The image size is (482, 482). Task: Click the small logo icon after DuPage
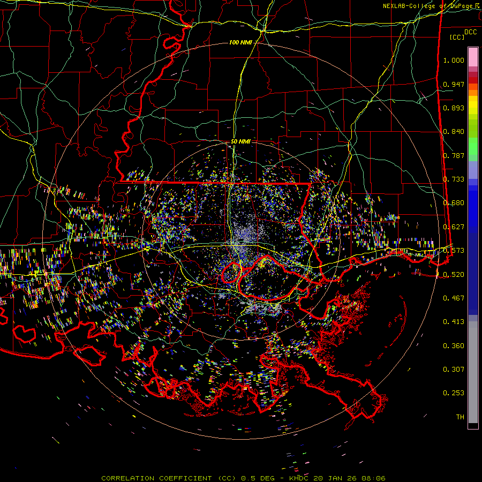click(x=478, y=6)
